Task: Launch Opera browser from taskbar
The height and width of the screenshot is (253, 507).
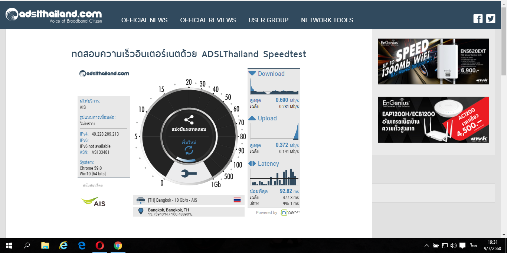Action: (x=99, y=246)
